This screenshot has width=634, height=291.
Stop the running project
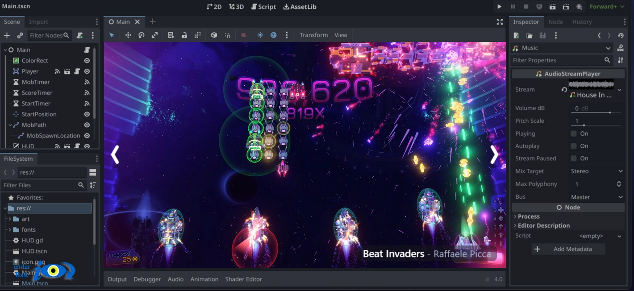point(526,7)
